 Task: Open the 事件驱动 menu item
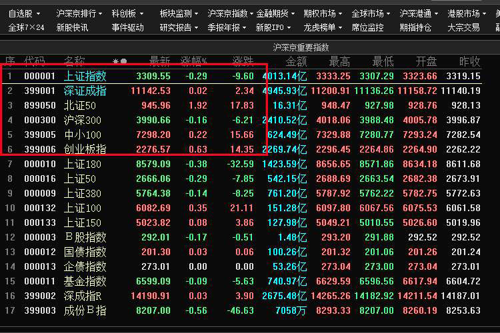(x=127, y=28)
